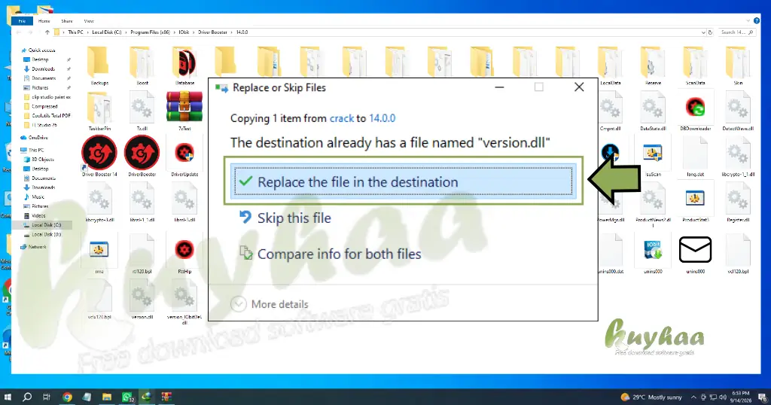The image size is (771, 405).
Task: Select the Boost folder
Action: point(142,65)
